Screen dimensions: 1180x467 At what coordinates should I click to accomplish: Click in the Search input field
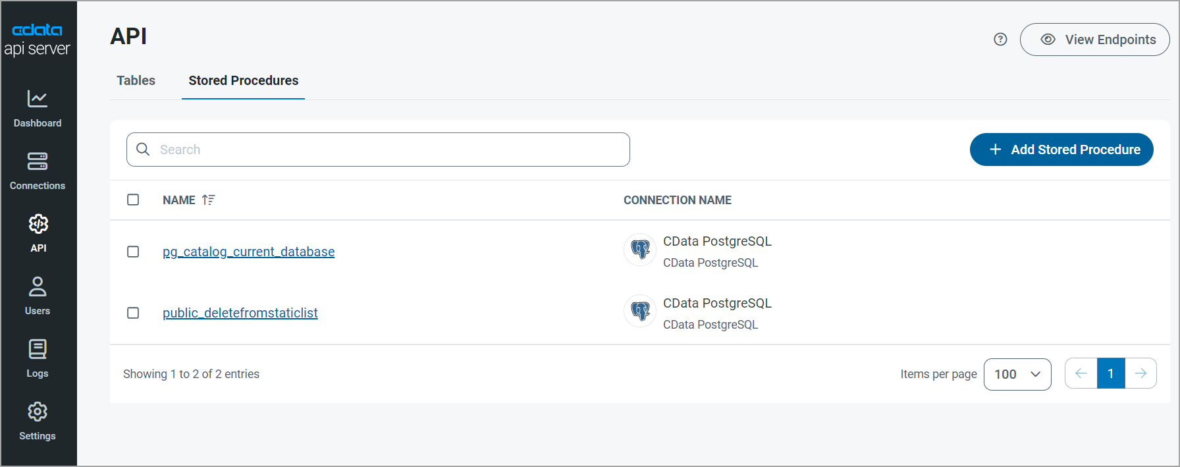[x=389, y=150]
